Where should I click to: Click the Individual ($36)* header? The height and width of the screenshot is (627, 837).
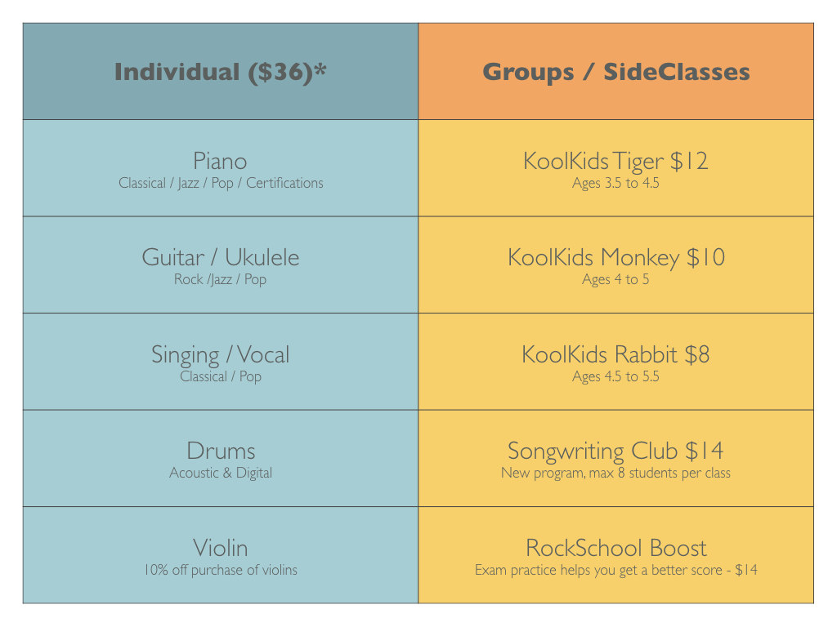(221, 72)
